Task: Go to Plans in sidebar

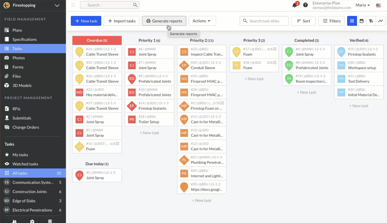Action: tap(17, 30)
